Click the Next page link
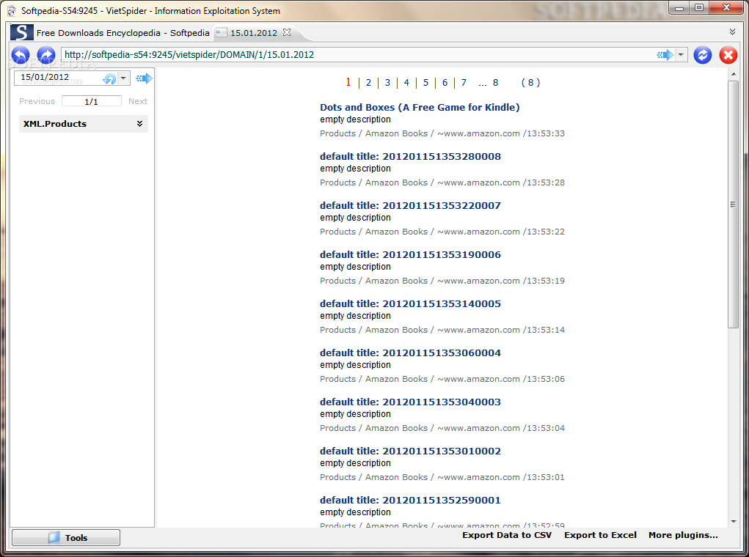 [138, 101]
